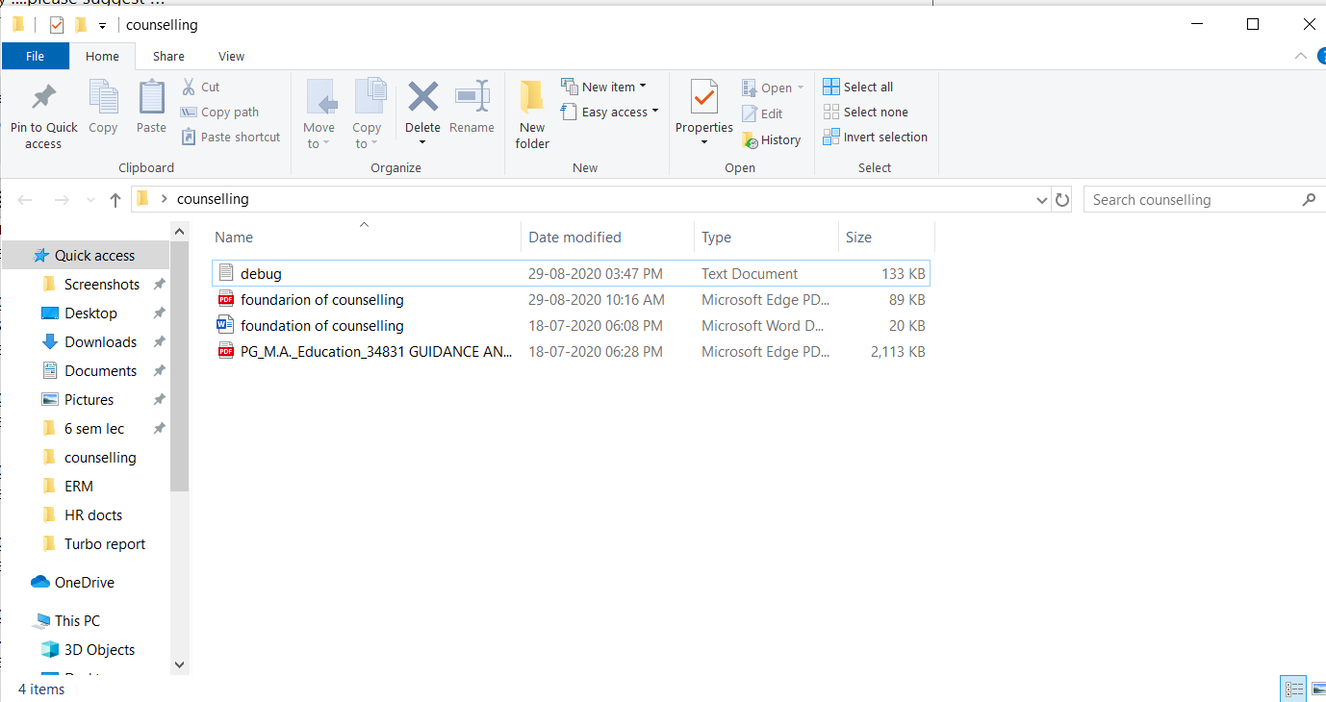Switch to the Home ribbon tab

point(102,56)
